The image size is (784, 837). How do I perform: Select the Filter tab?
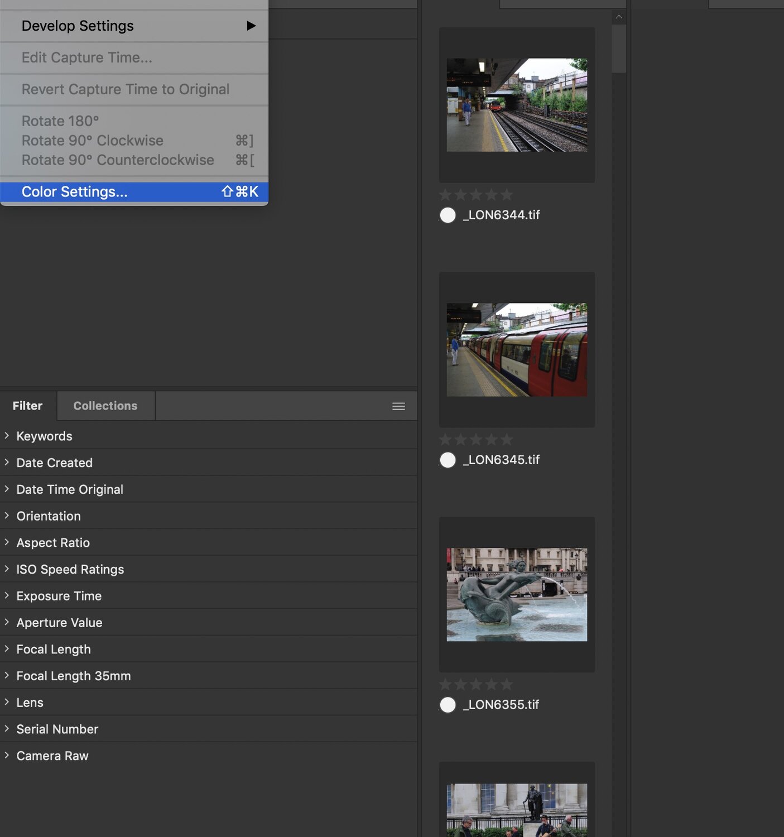pyautogui.click(x=27, y=406)
